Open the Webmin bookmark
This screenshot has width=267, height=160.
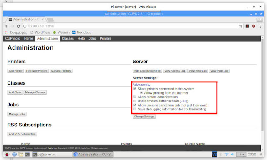pyautogui.click(x=61, y=32)
